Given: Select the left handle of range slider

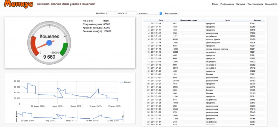Looking at the screenshot, I should click(x=17, y=117).
